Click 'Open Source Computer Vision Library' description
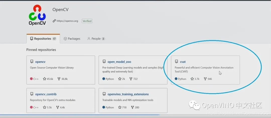The image size is (271, 118). [x=52, y=68]
